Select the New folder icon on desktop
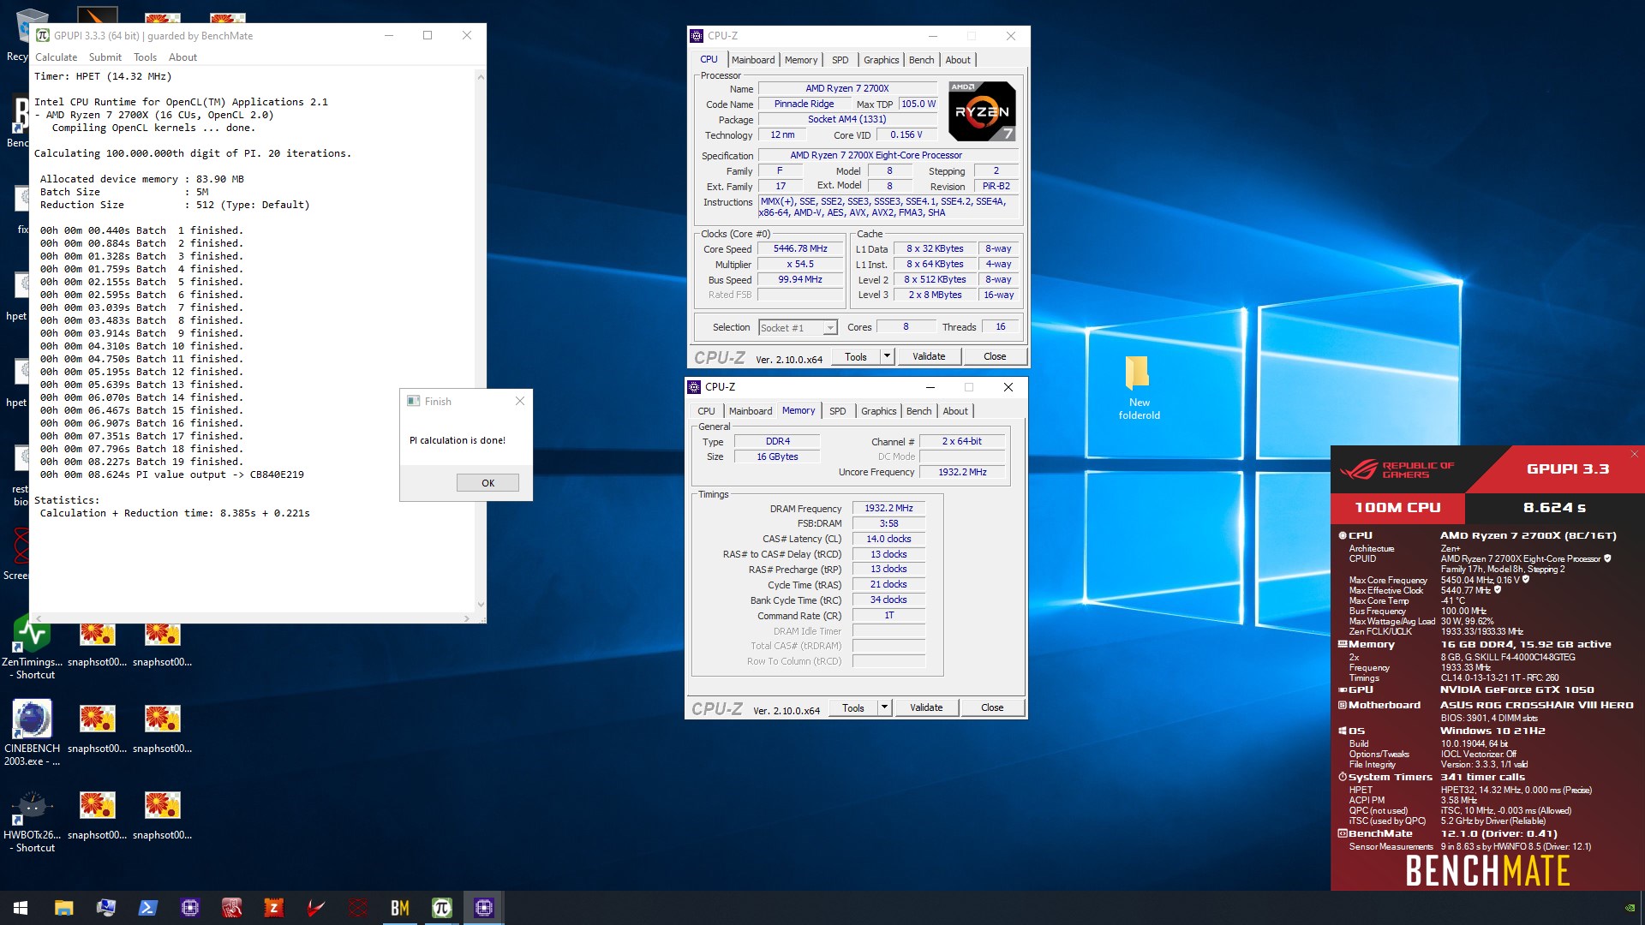 coord(1139,387)
